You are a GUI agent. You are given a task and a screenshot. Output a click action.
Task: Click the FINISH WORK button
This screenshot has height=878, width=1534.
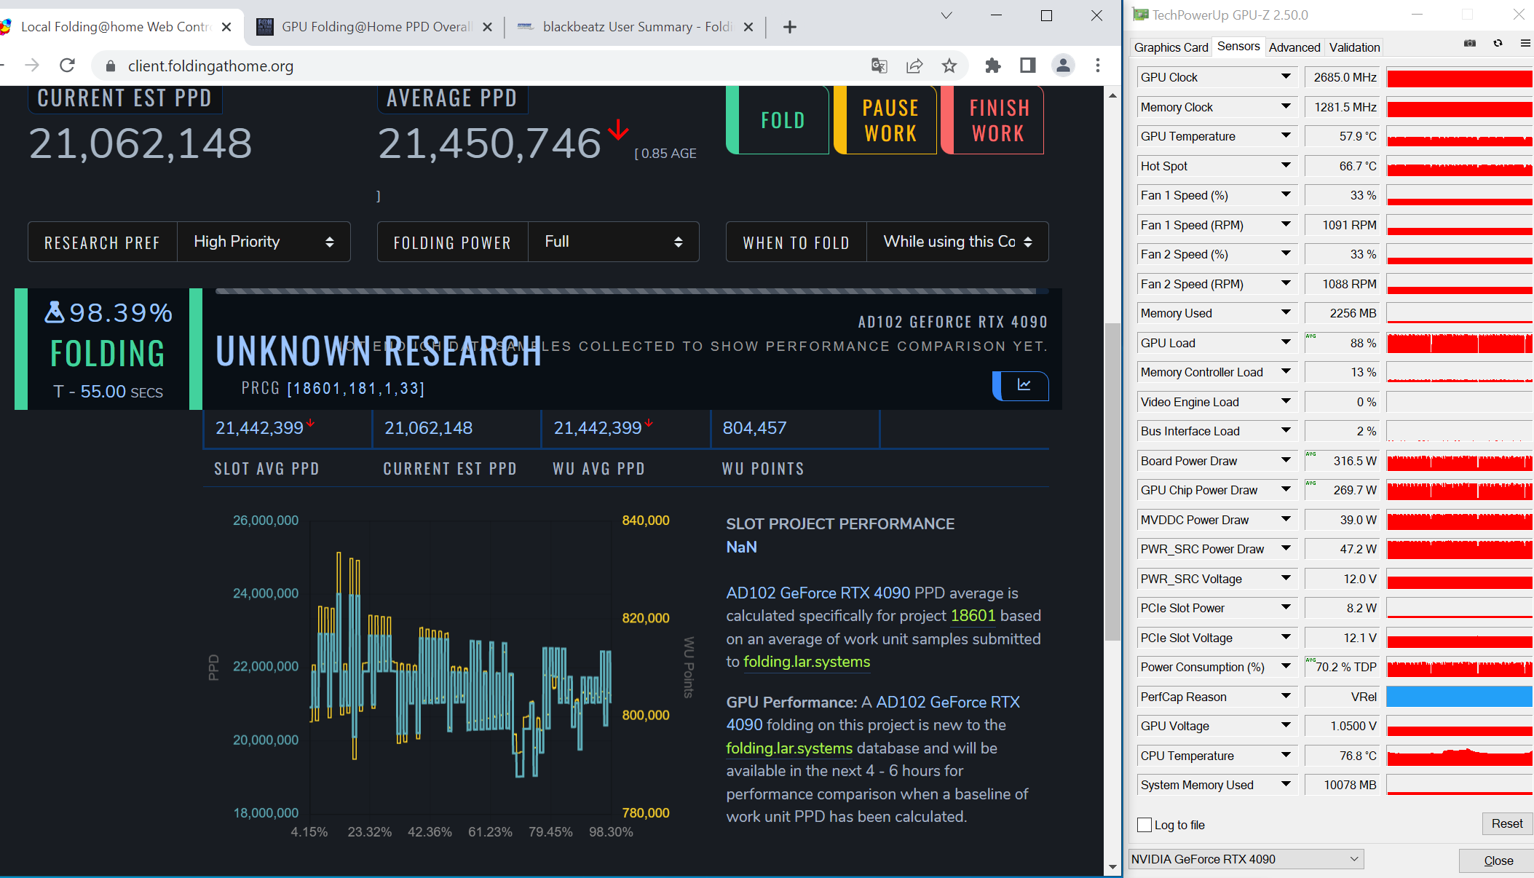coord(998,120)
